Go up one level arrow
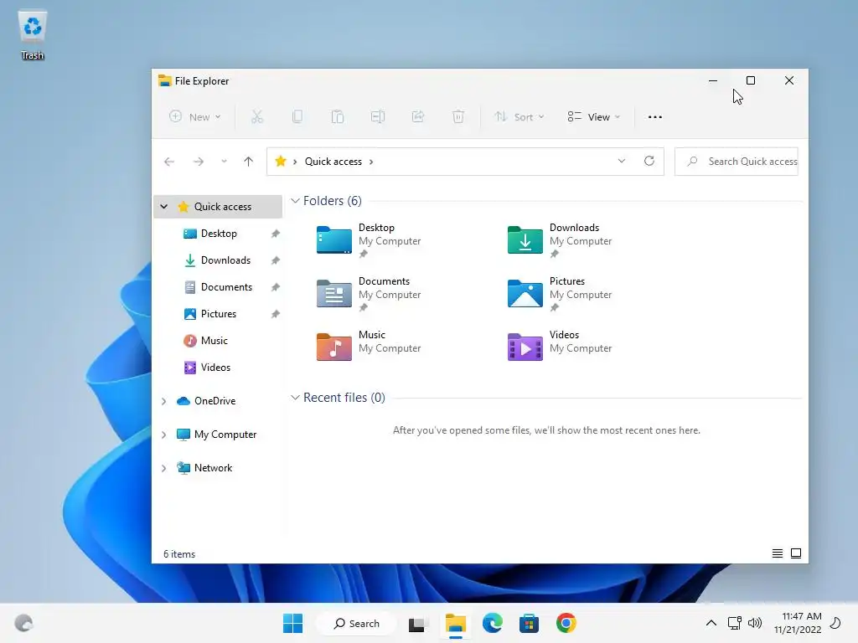This screenshot has width=858, height=643. 248,162
